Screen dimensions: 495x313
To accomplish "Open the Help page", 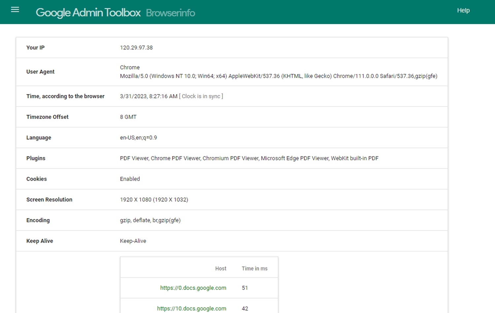I will (x=463, y=10).
